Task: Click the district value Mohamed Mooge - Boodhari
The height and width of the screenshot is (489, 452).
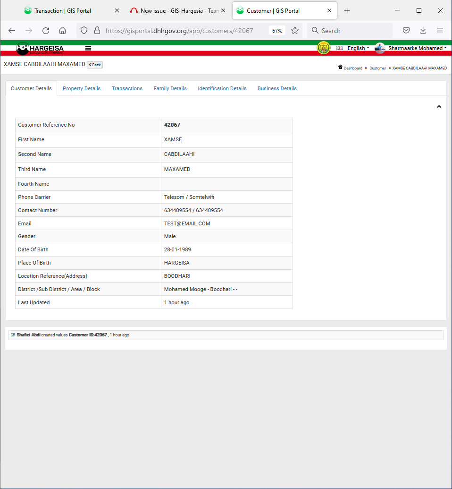Action: coord(201,289)
